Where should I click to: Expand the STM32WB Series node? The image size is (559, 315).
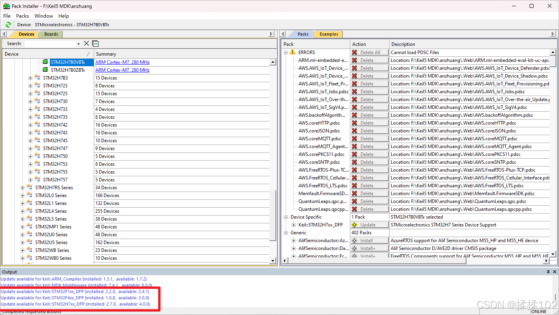22,250
